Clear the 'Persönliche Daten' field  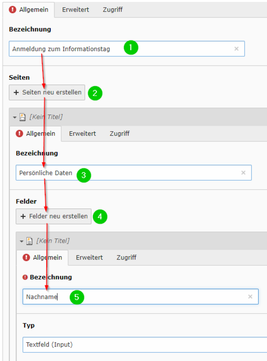click(243, 172)
